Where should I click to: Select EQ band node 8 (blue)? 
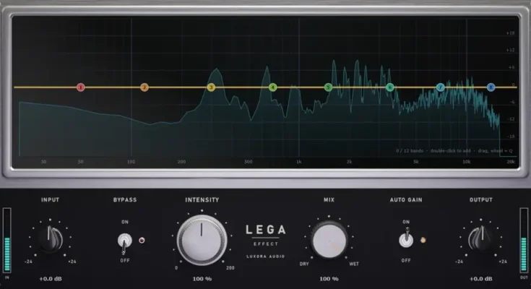[491, 87]
